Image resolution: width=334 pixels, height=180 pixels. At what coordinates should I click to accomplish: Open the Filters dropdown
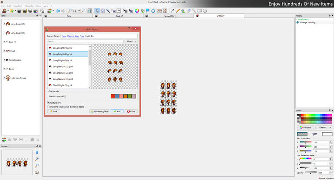131,42
